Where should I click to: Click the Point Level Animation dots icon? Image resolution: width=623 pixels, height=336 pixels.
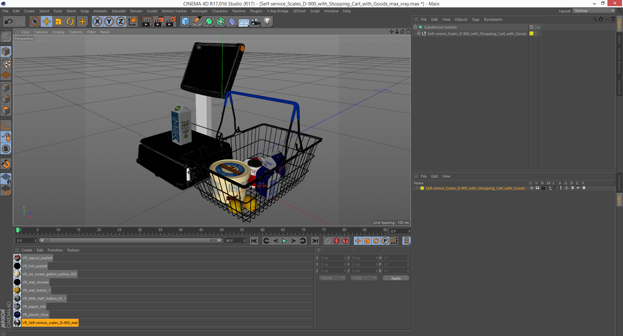394,241
